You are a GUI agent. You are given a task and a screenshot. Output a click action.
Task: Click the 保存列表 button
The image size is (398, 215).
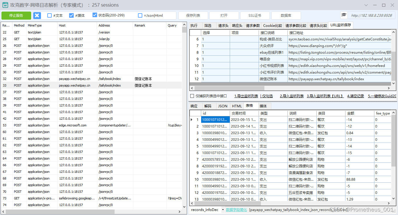click(x=193, y=16)
